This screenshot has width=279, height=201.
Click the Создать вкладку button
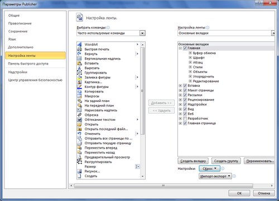point(193,161)
